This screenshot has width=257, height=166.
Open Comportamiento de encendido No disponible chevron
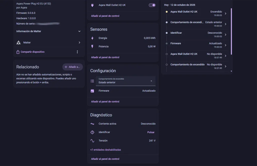226,66
